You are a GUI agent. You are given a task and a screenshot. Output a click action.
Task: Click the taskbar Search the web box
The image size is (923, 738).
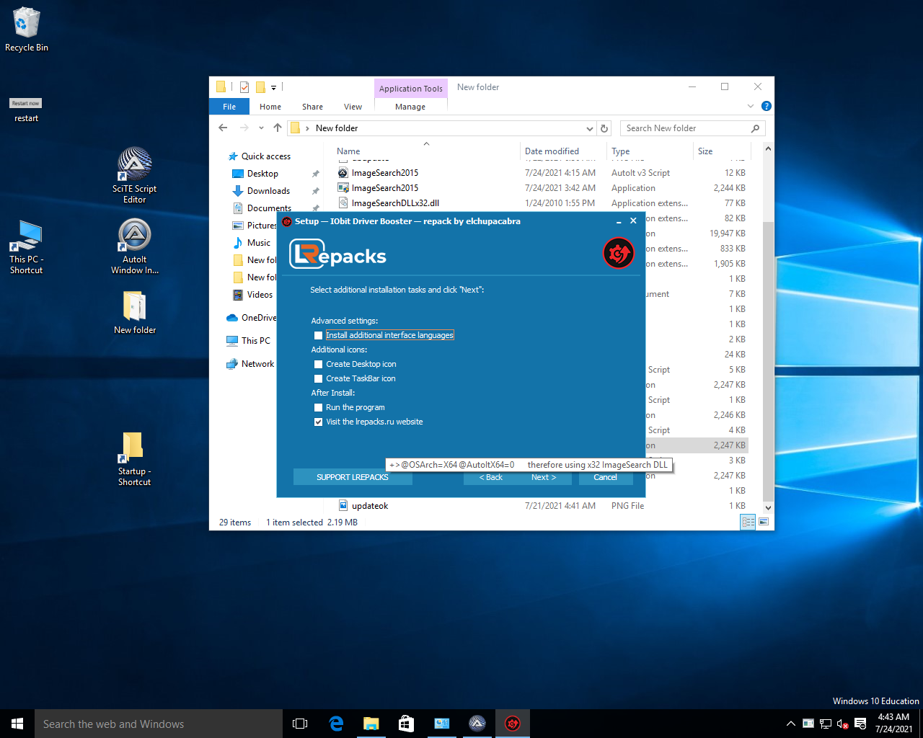point(159,724)
